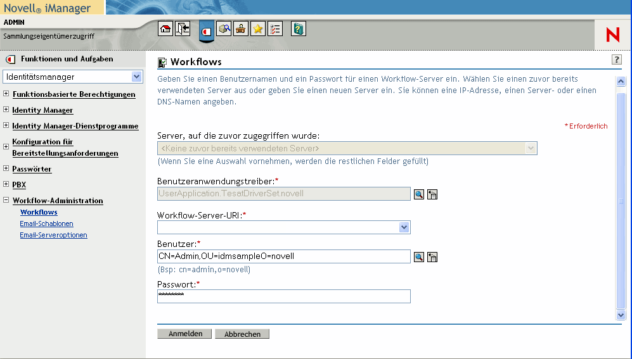The height and width of the screenshot is (359, 632).
Task: Click the Workflow-Server-URI combo field
Action: coord(284,227)
